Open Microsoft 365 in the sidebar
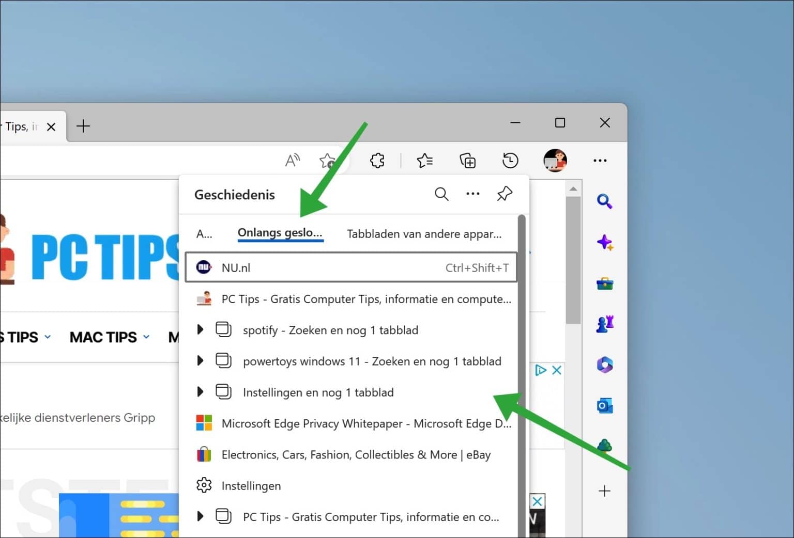 pyautogui.click(x=604, y=365)
